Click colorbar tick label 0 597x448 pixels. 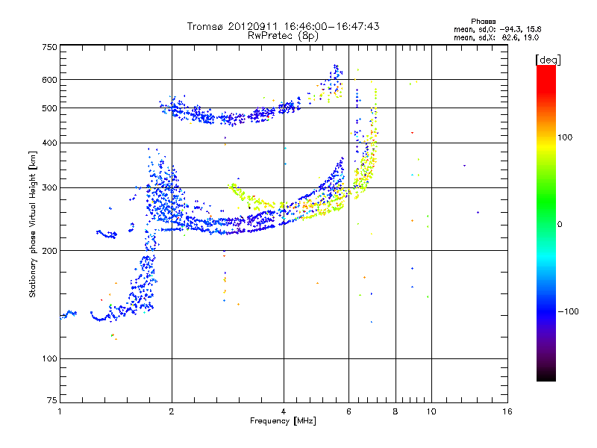tap(560, 225)
